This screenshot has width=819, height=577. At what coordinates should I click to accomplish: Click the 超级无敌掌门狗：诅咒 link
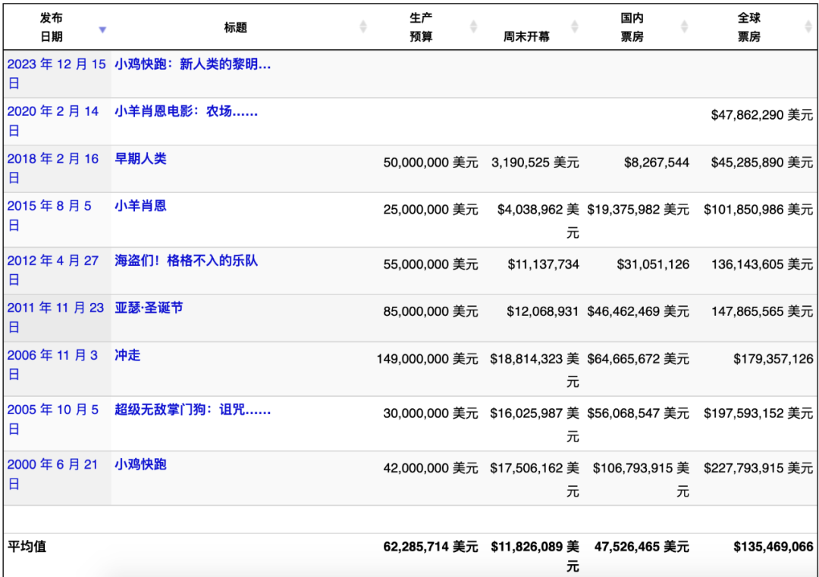(193, 410)
